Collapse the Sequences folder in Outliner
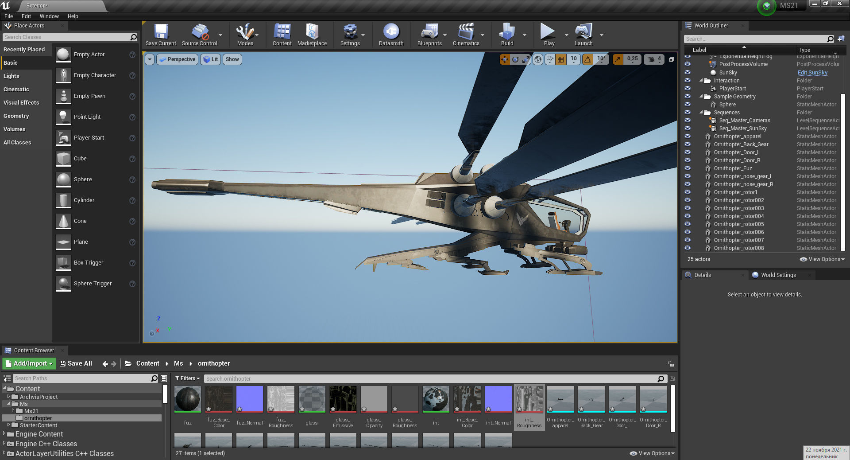The image size is (850, 460). tap(701, 113)
